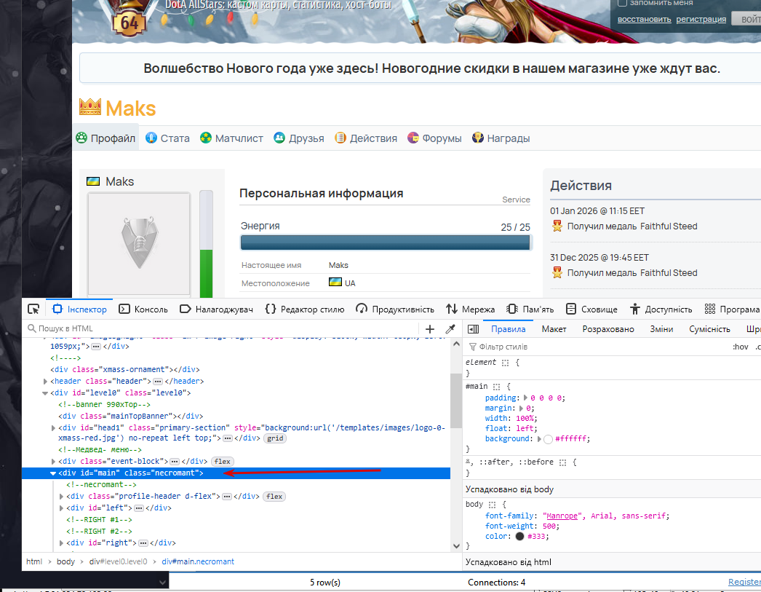This screenshot has height=592, width=761.
Task: Open the Друзья friends tab
Action: pos(299,138)
